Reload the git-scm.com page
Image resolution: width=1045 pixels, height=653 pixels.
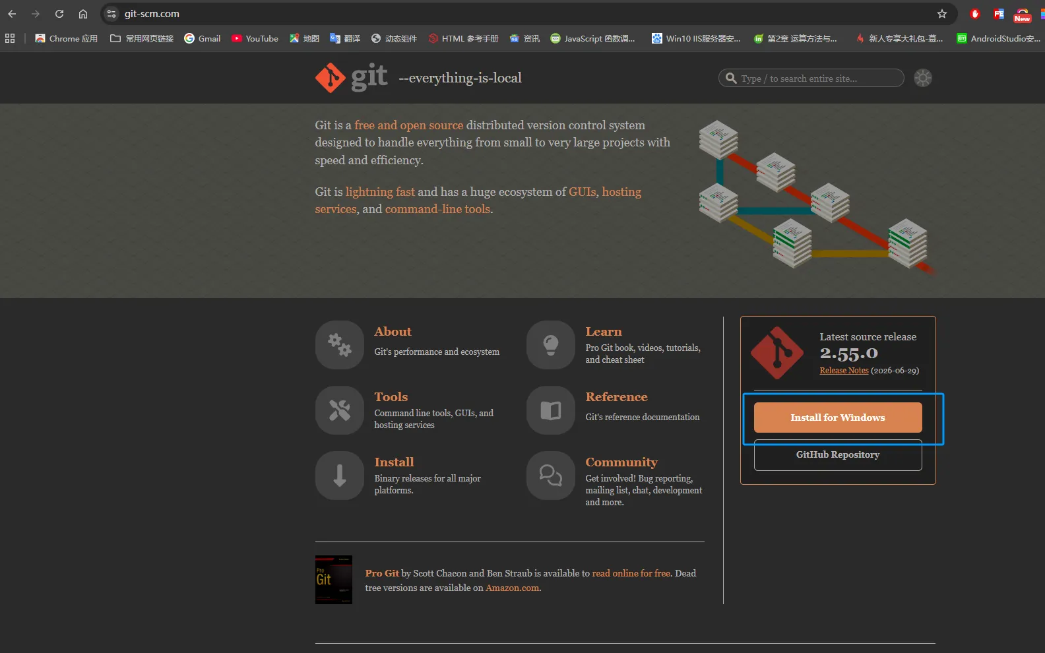(x=59, y=14)
